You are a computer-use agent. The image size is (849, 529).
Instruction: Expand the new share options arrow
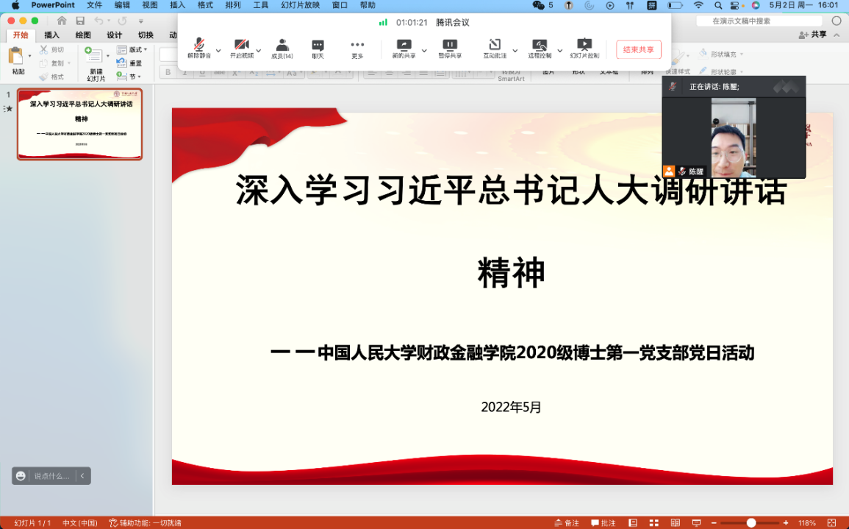coord(424,51)
